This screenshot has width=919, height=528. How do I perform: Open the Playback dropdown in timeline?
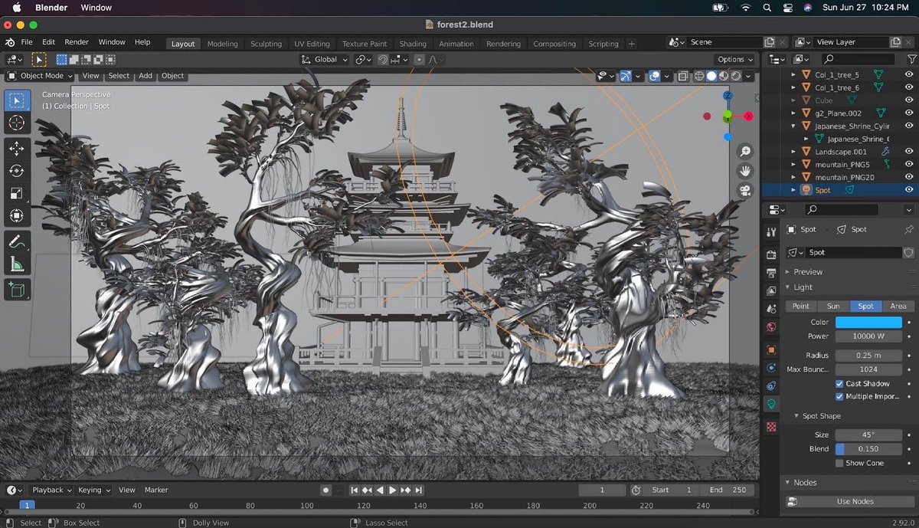[51, 490]
